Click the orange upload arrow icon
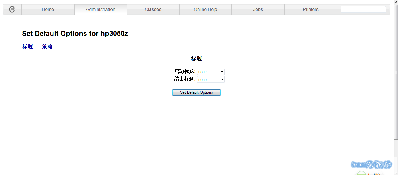Image resolution: width=398 pixels, height=175 pixels. [368, 174]
